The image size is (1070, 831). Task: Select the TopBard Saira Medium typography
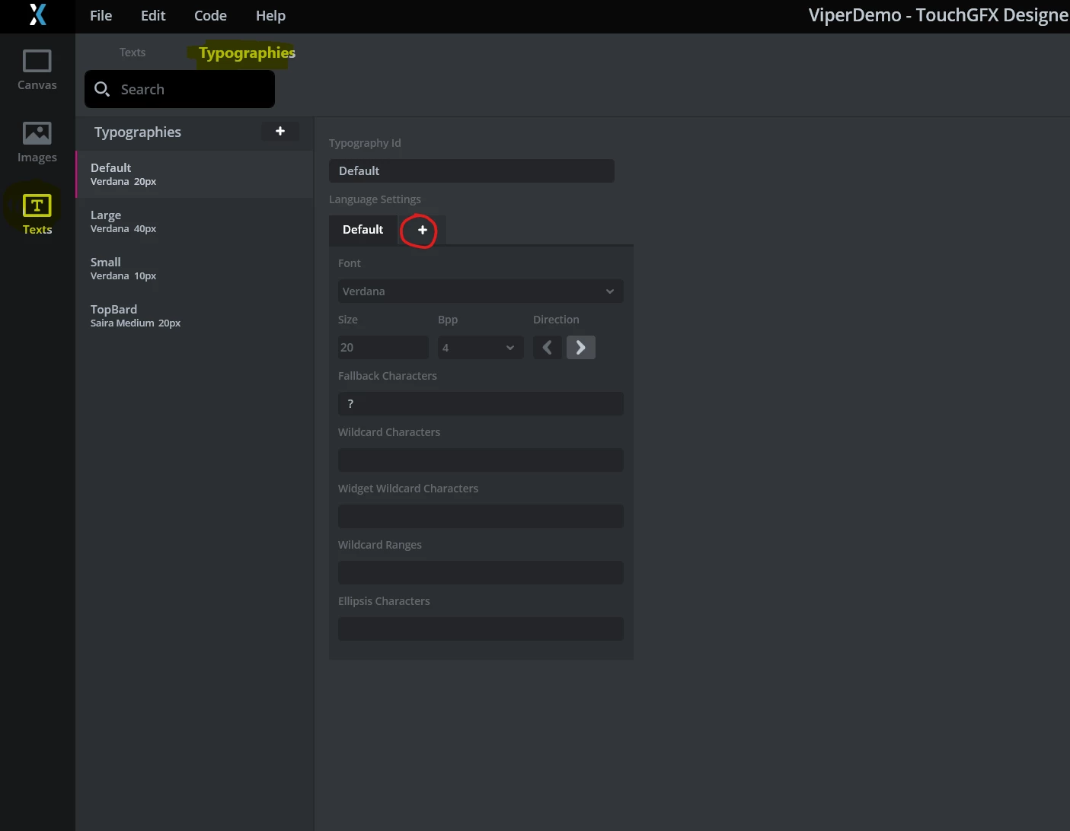(x=194, y=316)
